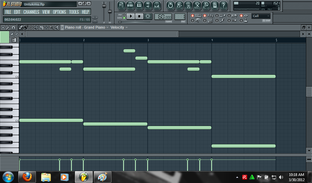Open the piano roll down-arrow menu
Viewport: 312px width, 183px height.
[x=3, y=27]
